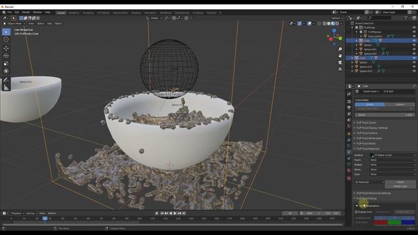
Task: Expand FLIP Fluid Advanced Settings panel
Action: 374,193
